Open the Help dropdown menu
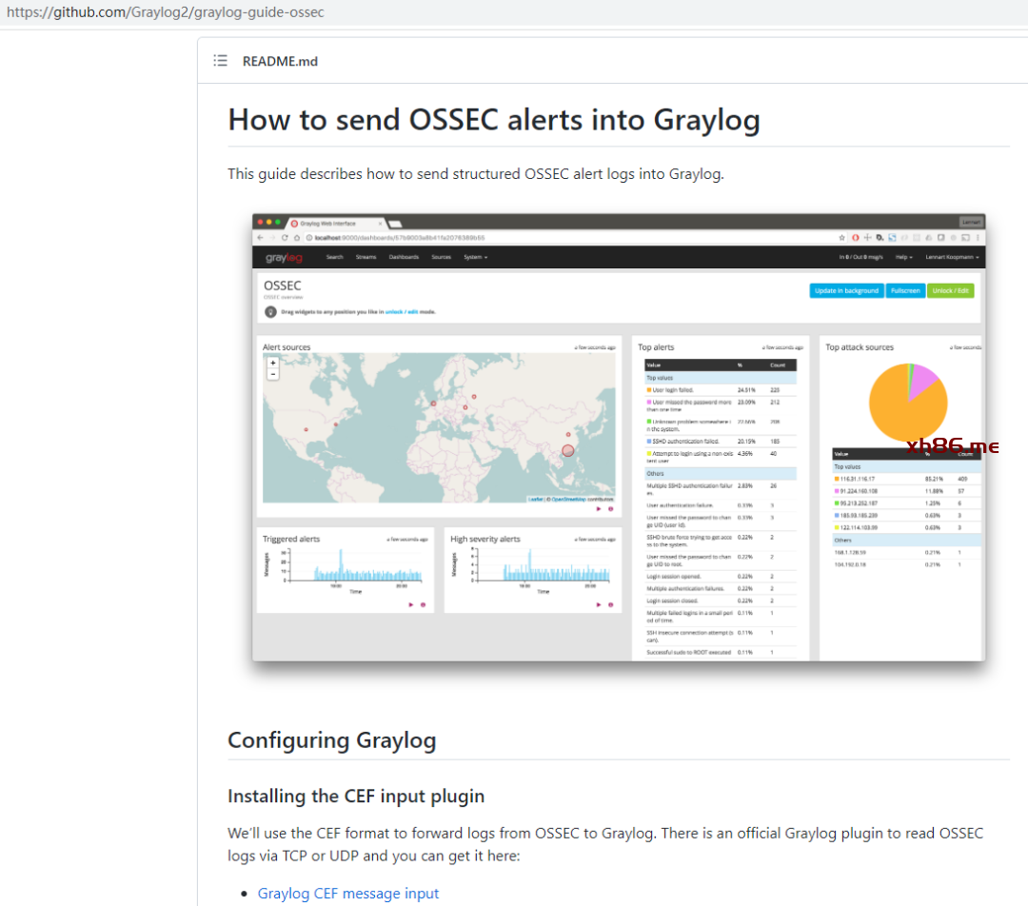Screen dimensions: 1028x906 pos(903,257)
